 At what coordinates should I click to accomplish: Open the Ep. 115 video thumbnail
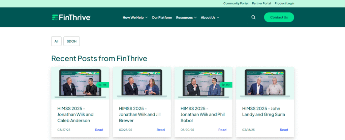click(x=80, y=83)
